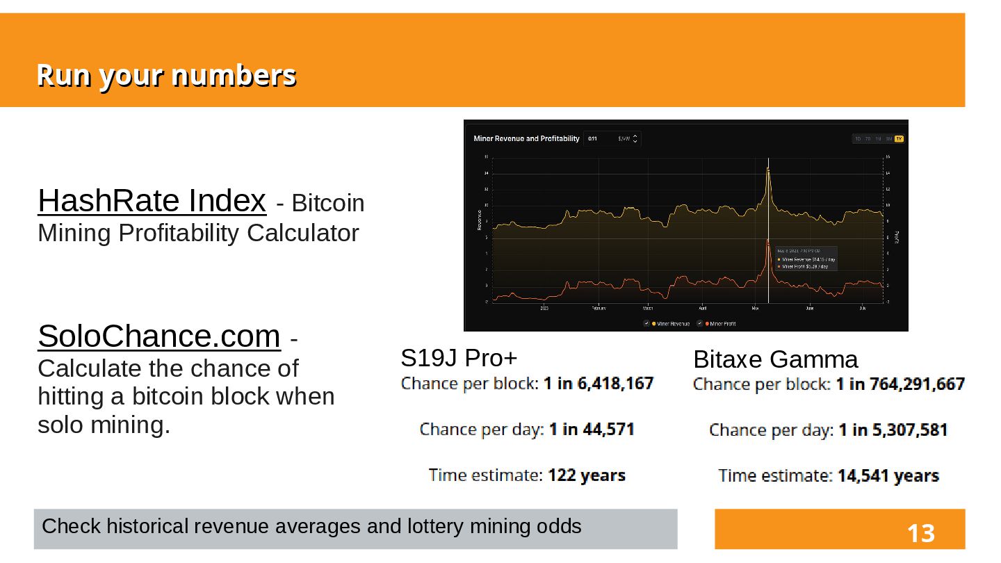Select the S19J Pro+ heading

[459, 358]
